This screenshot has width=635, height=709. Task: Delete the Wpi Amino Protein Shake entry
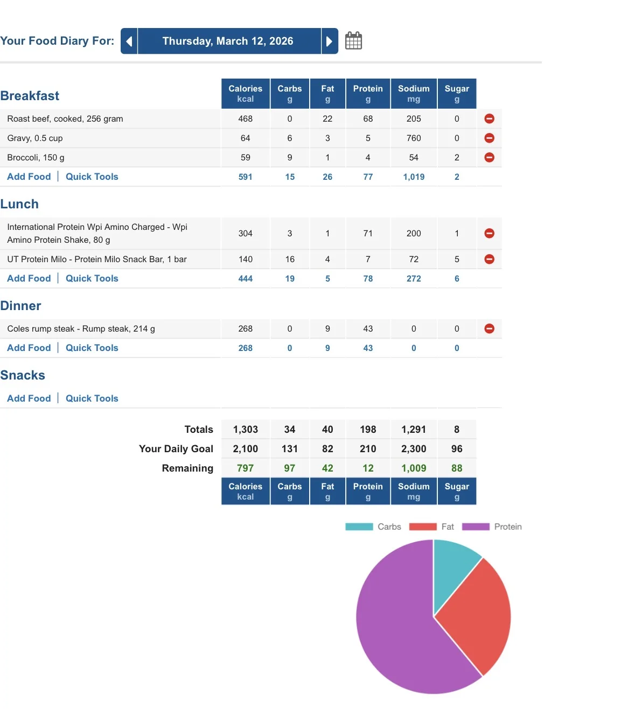click(x=489, y=234)
